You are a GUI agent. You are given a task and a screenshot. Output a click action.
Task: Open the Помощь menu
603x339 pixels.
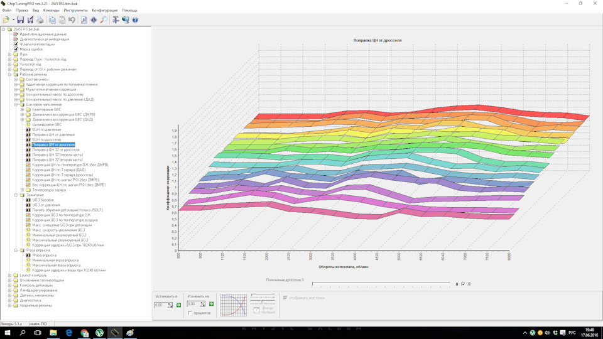pos(129,11)
